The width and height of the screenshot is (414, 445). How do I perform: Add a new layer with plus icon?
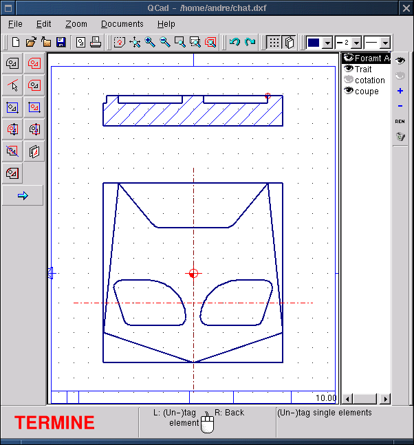point(400,91)
